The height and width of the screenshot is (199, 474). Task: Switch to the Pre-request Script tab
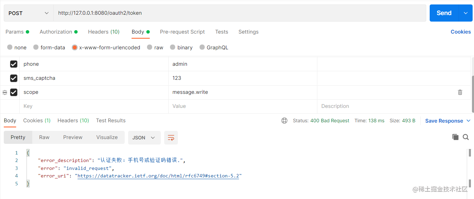coord(182,32)
